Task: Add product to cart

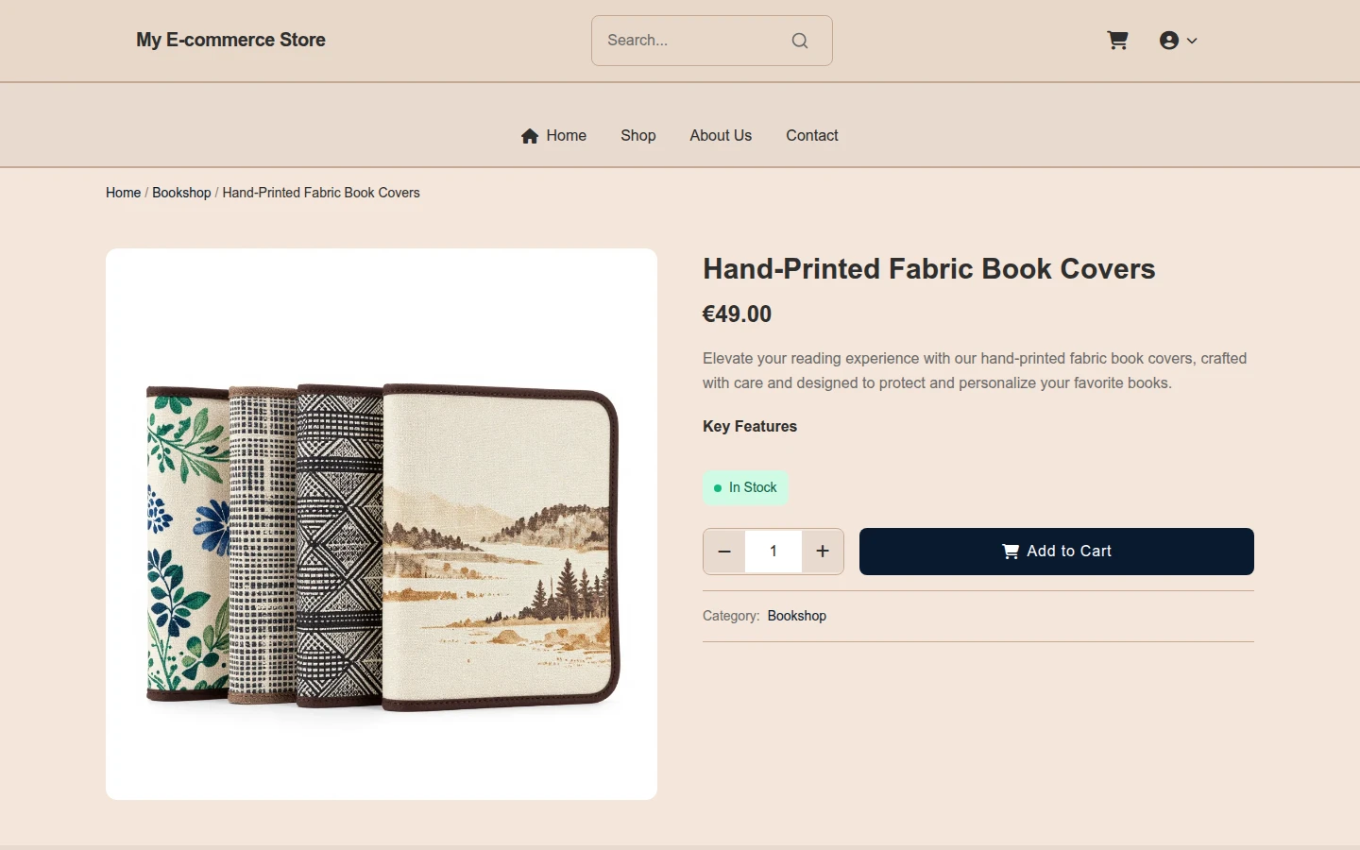Action: coord(1057,552)
